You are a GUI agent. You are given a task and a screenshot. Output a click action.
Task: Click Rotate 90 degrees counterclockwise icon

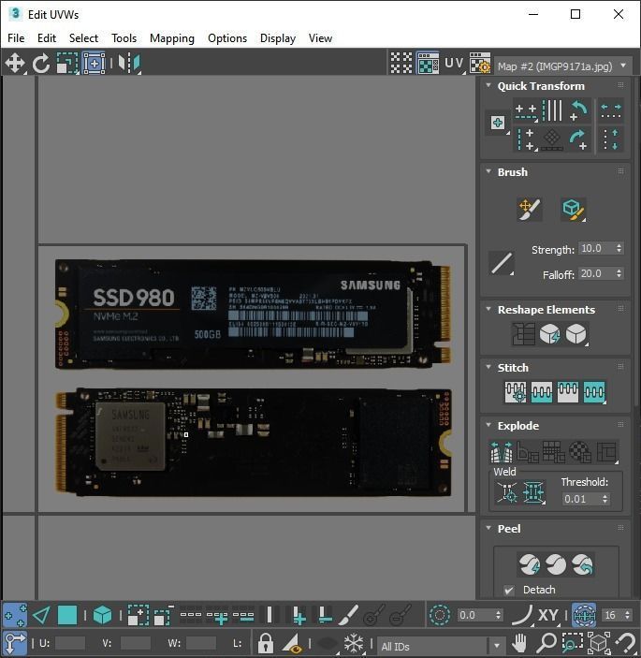point(579,110)
